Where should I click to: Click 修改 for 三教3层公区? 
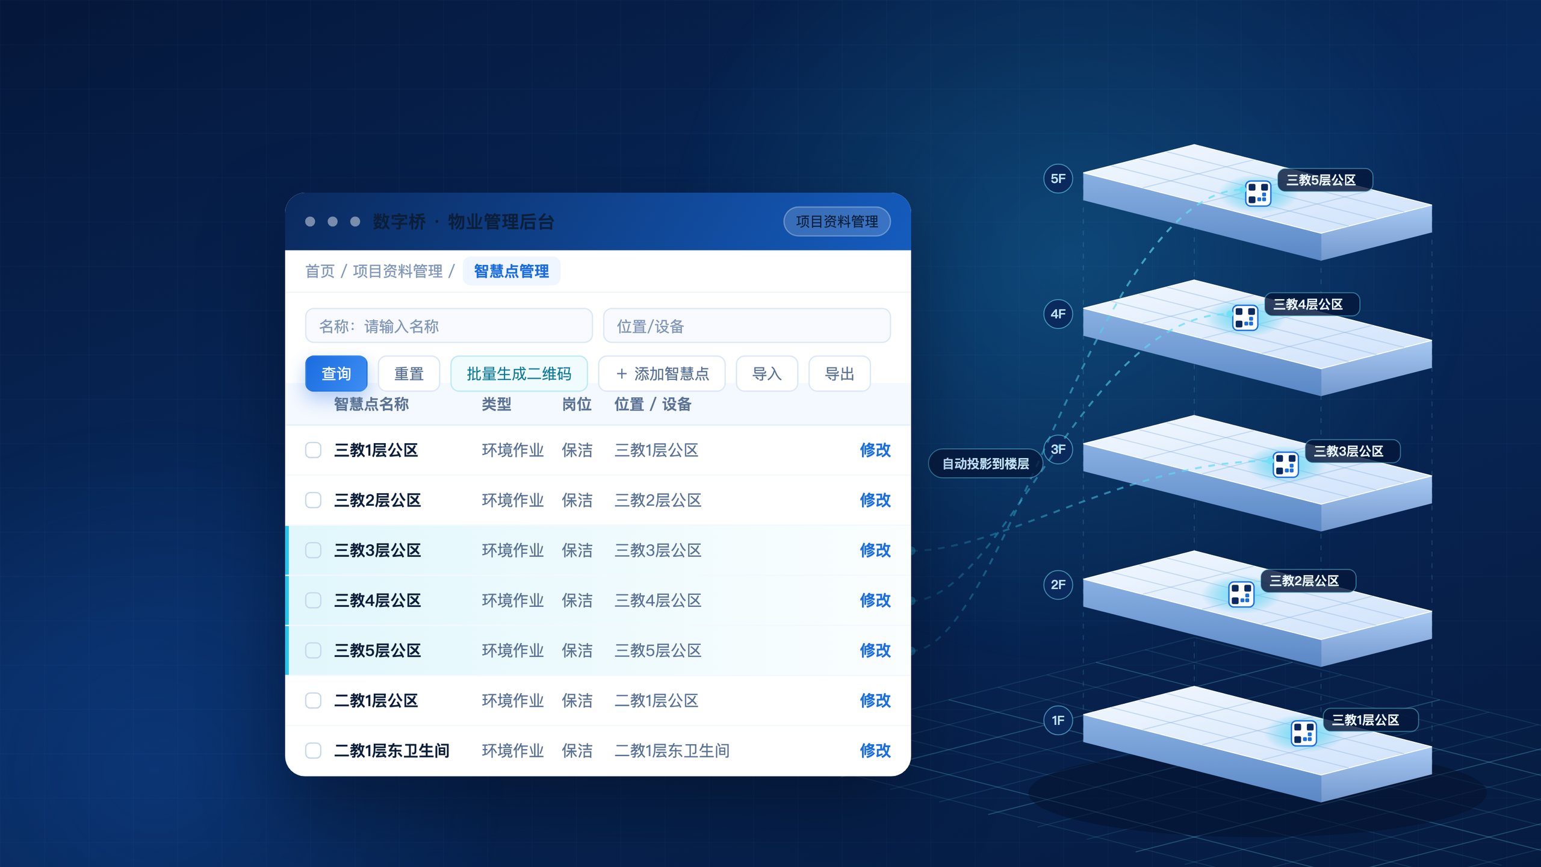point(875,550)
